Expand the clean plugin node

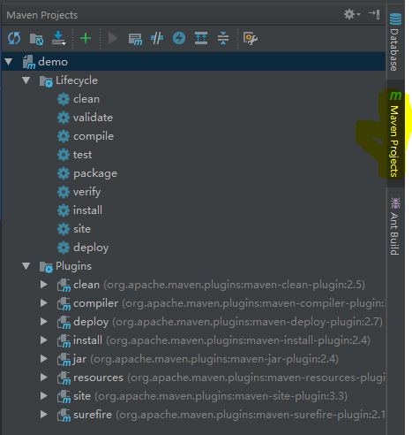44,285
